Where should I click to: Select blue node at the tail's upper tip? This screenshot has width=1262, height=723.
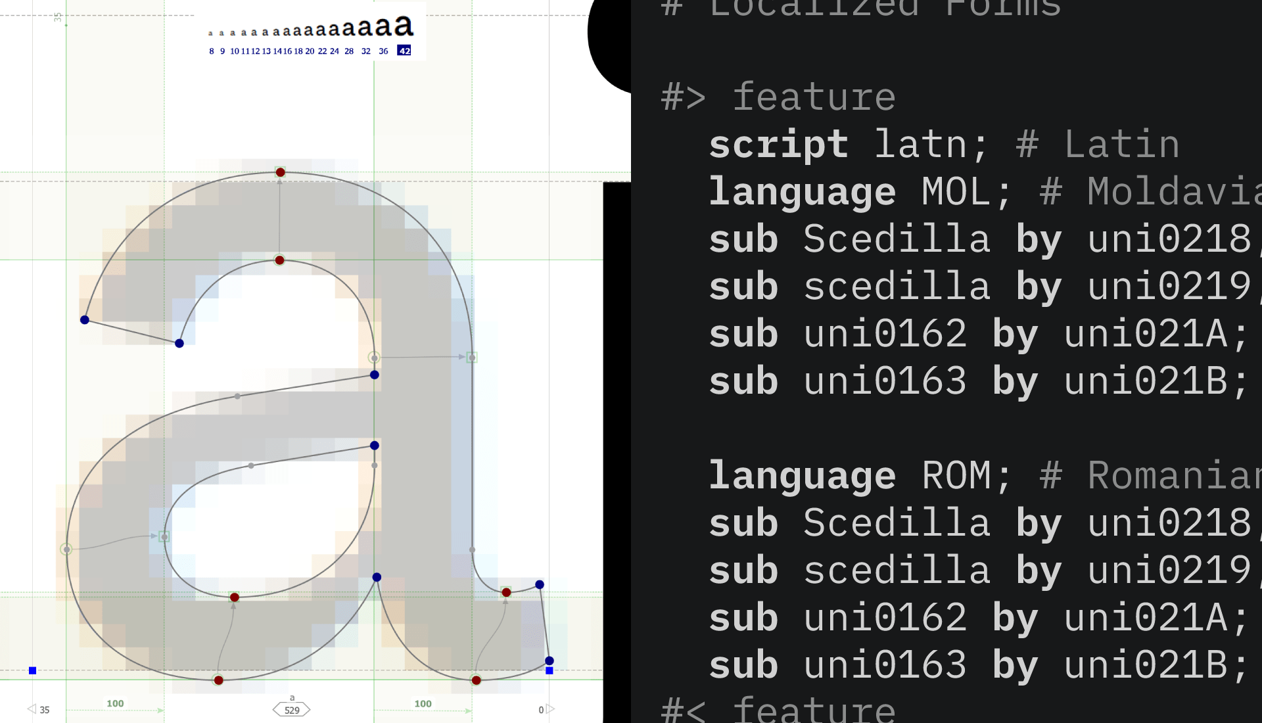540,584
